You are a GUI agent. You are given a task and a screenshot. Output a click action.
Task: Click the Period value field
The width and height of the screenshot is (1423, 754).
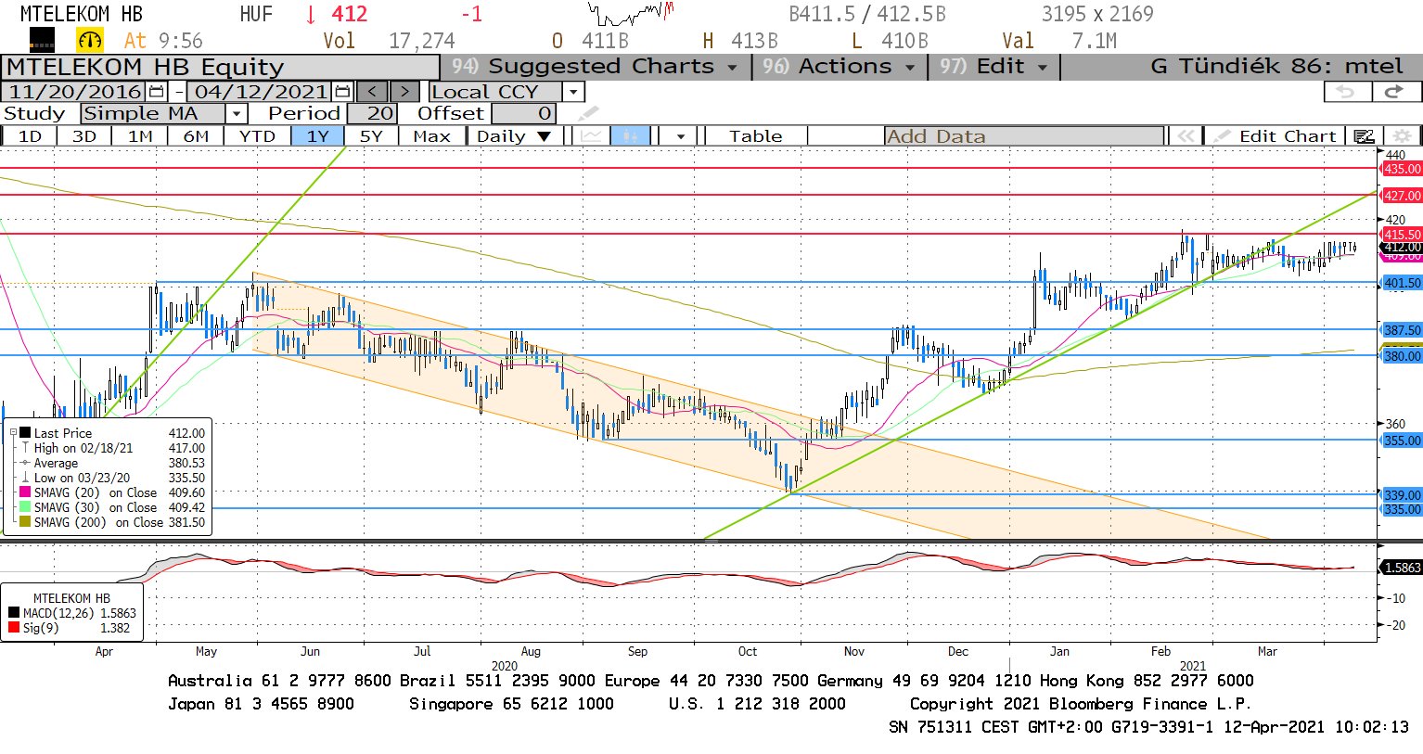pos(373,113)
